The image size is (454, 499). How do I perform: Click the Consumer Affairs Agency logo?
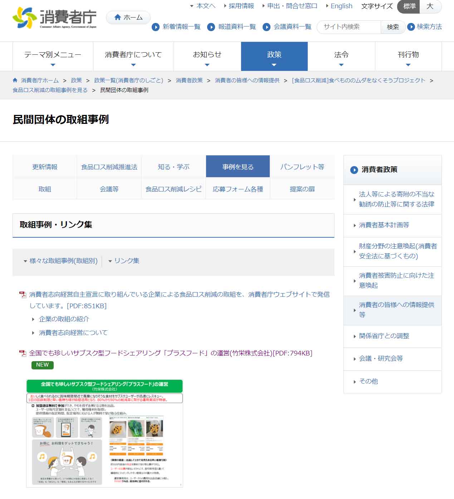coord(54,18)
